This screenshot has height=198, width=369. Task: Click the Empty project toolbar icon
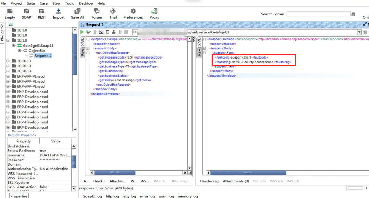click(10, 11)
